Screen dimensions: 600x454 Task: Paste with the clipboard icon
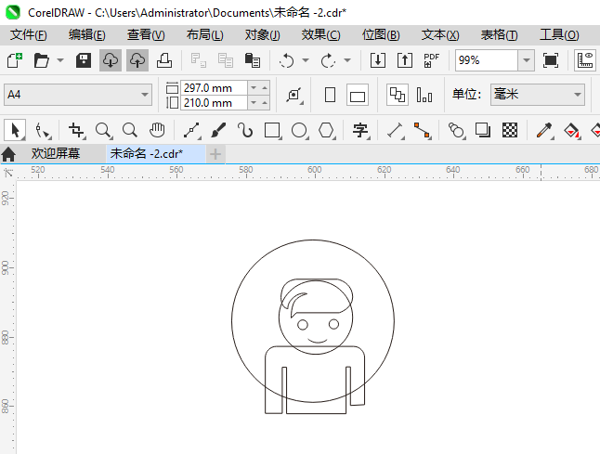tap(253, 60)
